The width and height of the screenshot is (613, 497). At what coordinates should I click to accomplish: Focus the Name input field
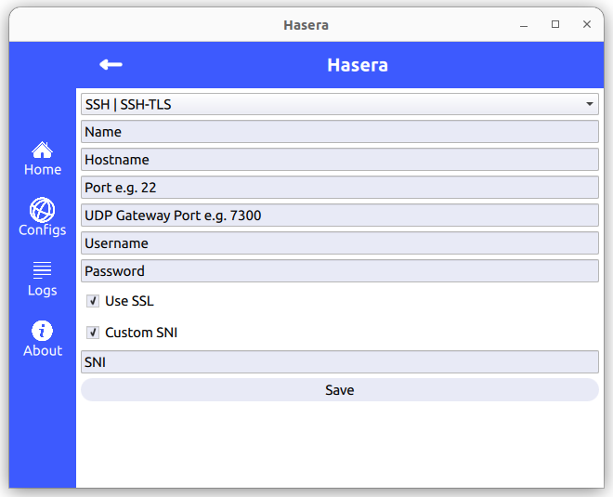(x=340, y=132)
